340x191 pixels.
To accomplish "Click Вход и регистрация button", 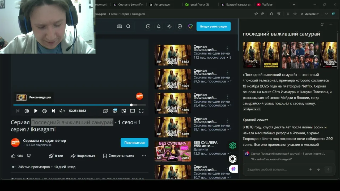I will [x=214, y=27].
